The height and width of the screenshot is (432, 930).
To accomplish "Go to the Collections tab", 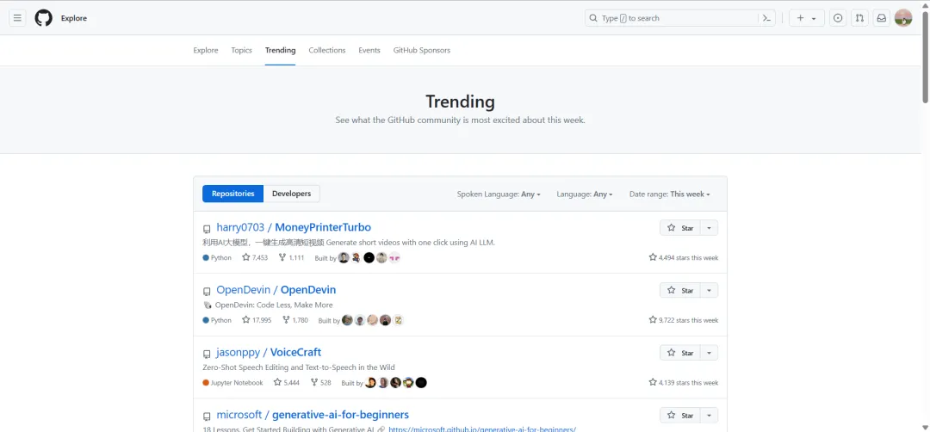I will pyautogui.click(x=327, y=51).
